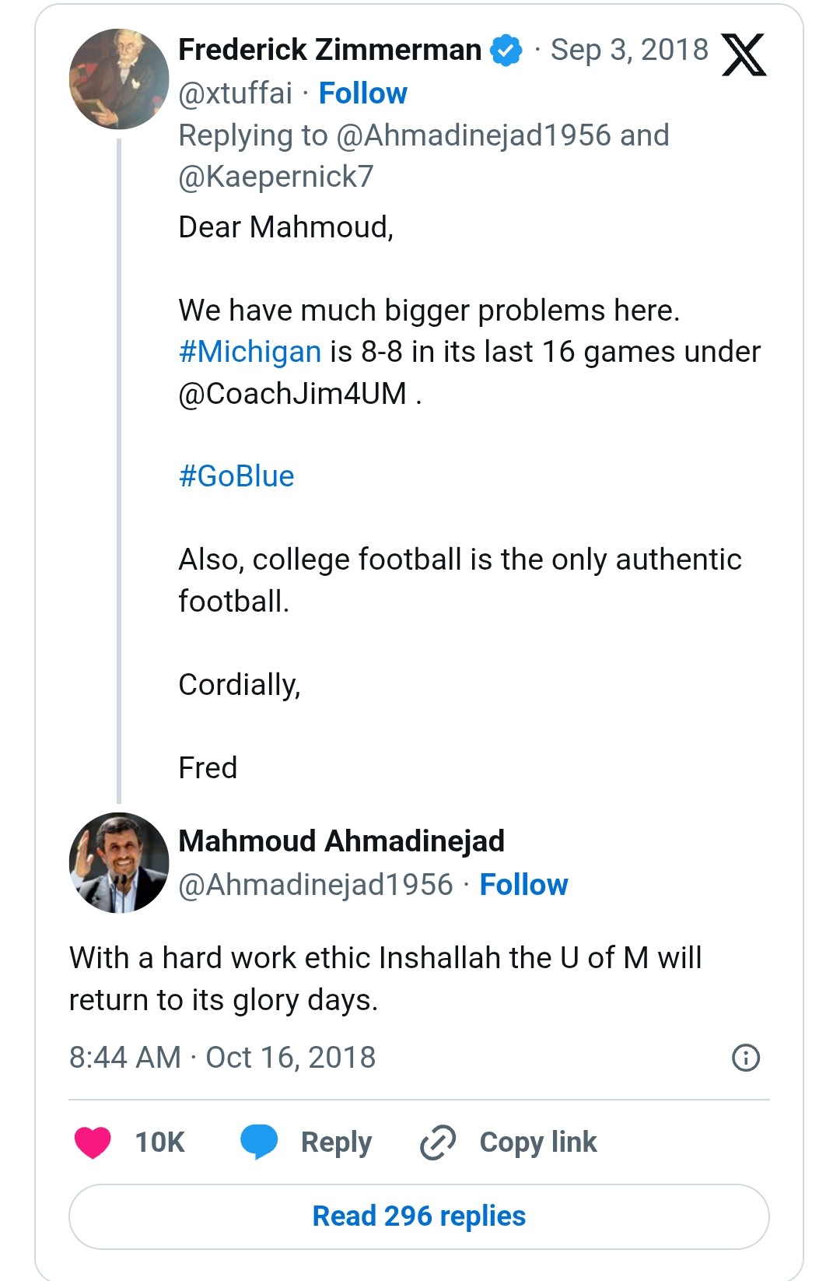
Task: Click the pink heart like icon
Action: (93, 1142)
